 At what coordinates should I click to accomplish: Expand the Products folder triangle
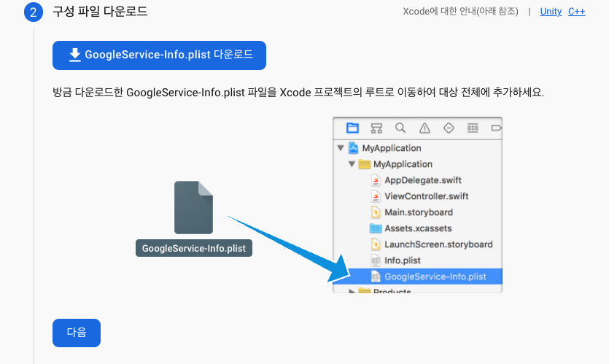(352, 291)
